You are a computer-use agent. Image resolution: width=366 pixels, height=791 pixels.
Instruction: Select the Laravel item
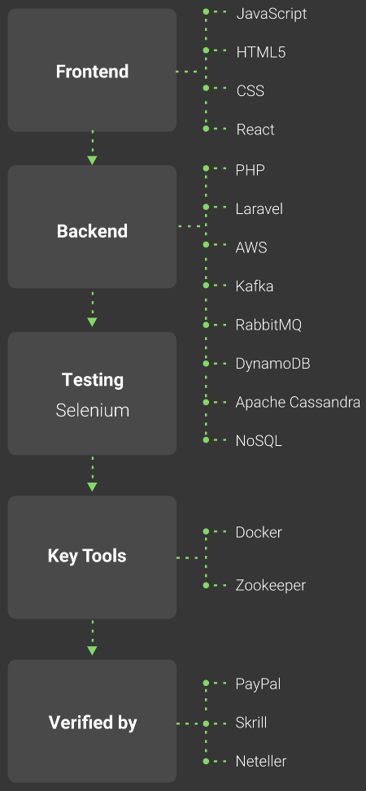[259, 209]
